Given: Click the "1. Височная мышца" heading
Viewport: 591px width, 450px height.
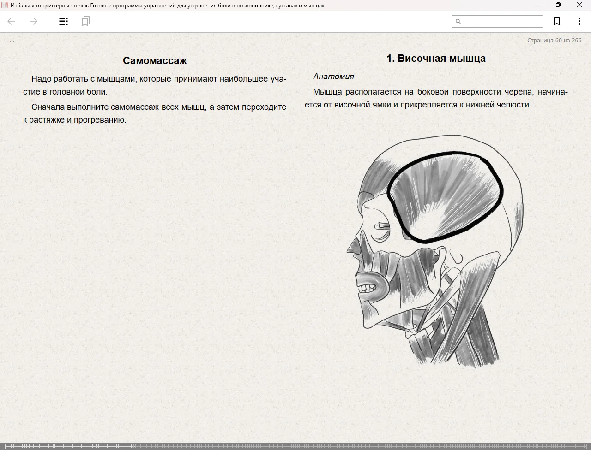Looking at the screenshot, I should (x=436, y=59).
